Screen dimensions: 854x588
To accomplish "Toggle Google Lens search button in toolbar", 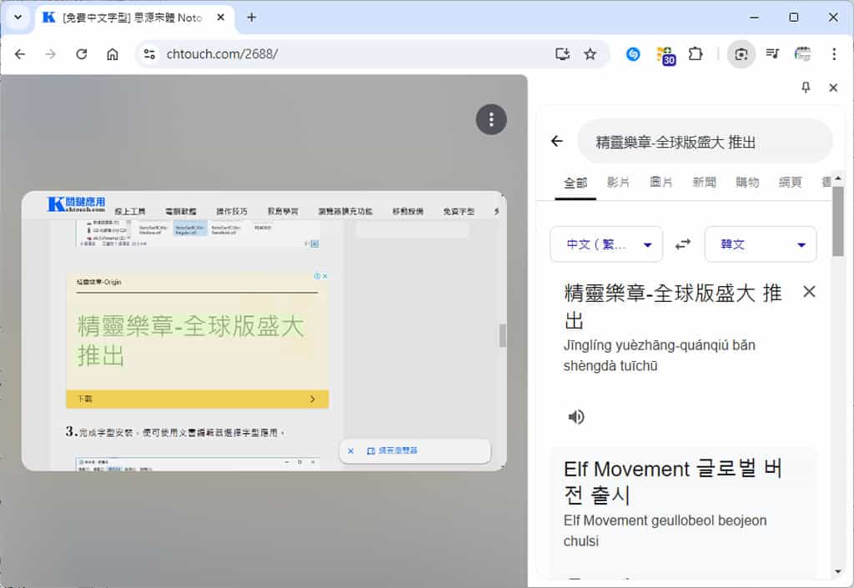I will [x=741, y=54].
